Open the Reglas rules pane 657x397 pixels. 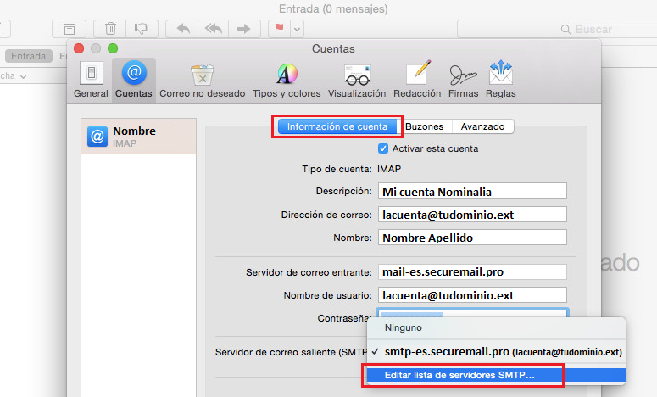pyautogui.click(x=501, y=79)
